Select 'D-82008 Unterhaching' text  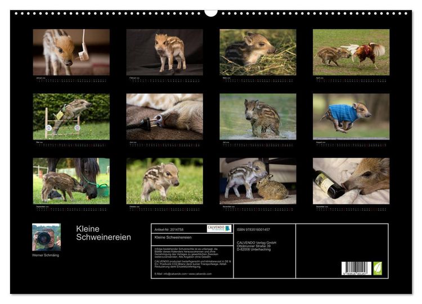254,249
